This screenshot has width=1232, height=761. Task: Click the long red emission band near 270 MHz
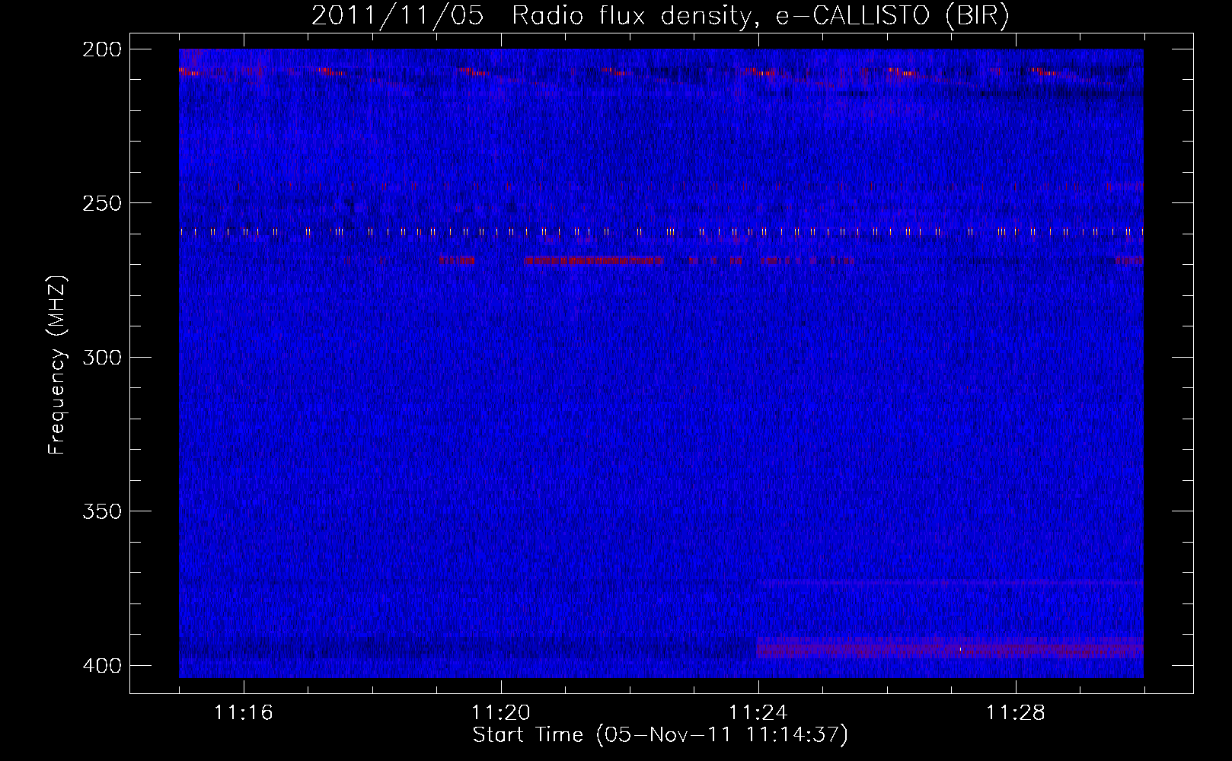593,261
